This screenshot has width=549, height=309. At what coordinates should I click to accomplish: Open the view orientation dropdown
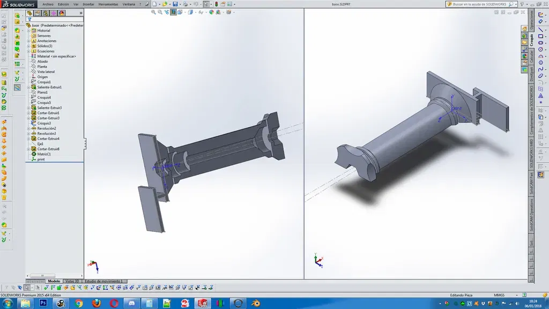pos(174,13)
